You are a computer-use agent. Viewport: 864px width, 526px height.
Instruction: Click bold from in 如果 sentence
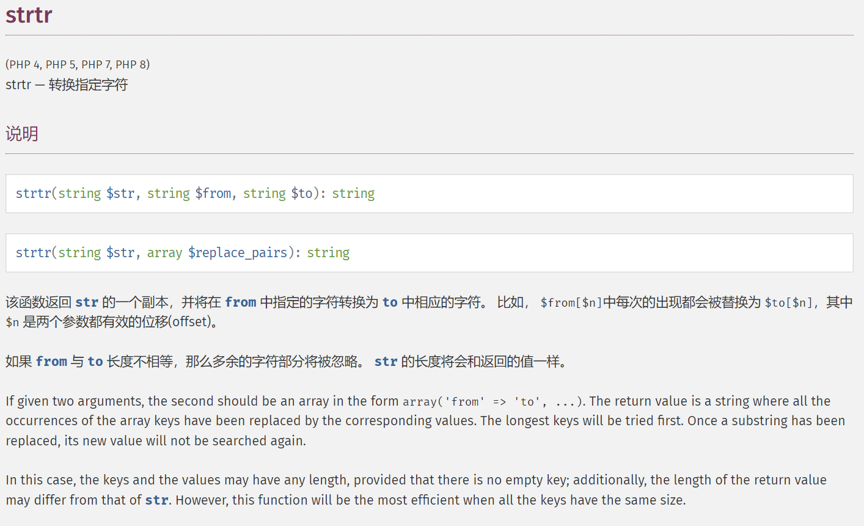tap(51, 362)
